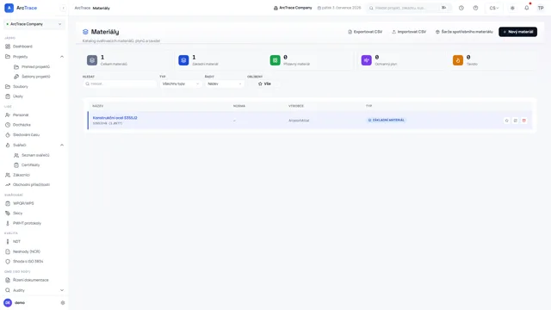Screen dimensions: 551x310
Task: Mark Konstrukční ocel S355J2 as favorite
Action: tap(507, 121)
